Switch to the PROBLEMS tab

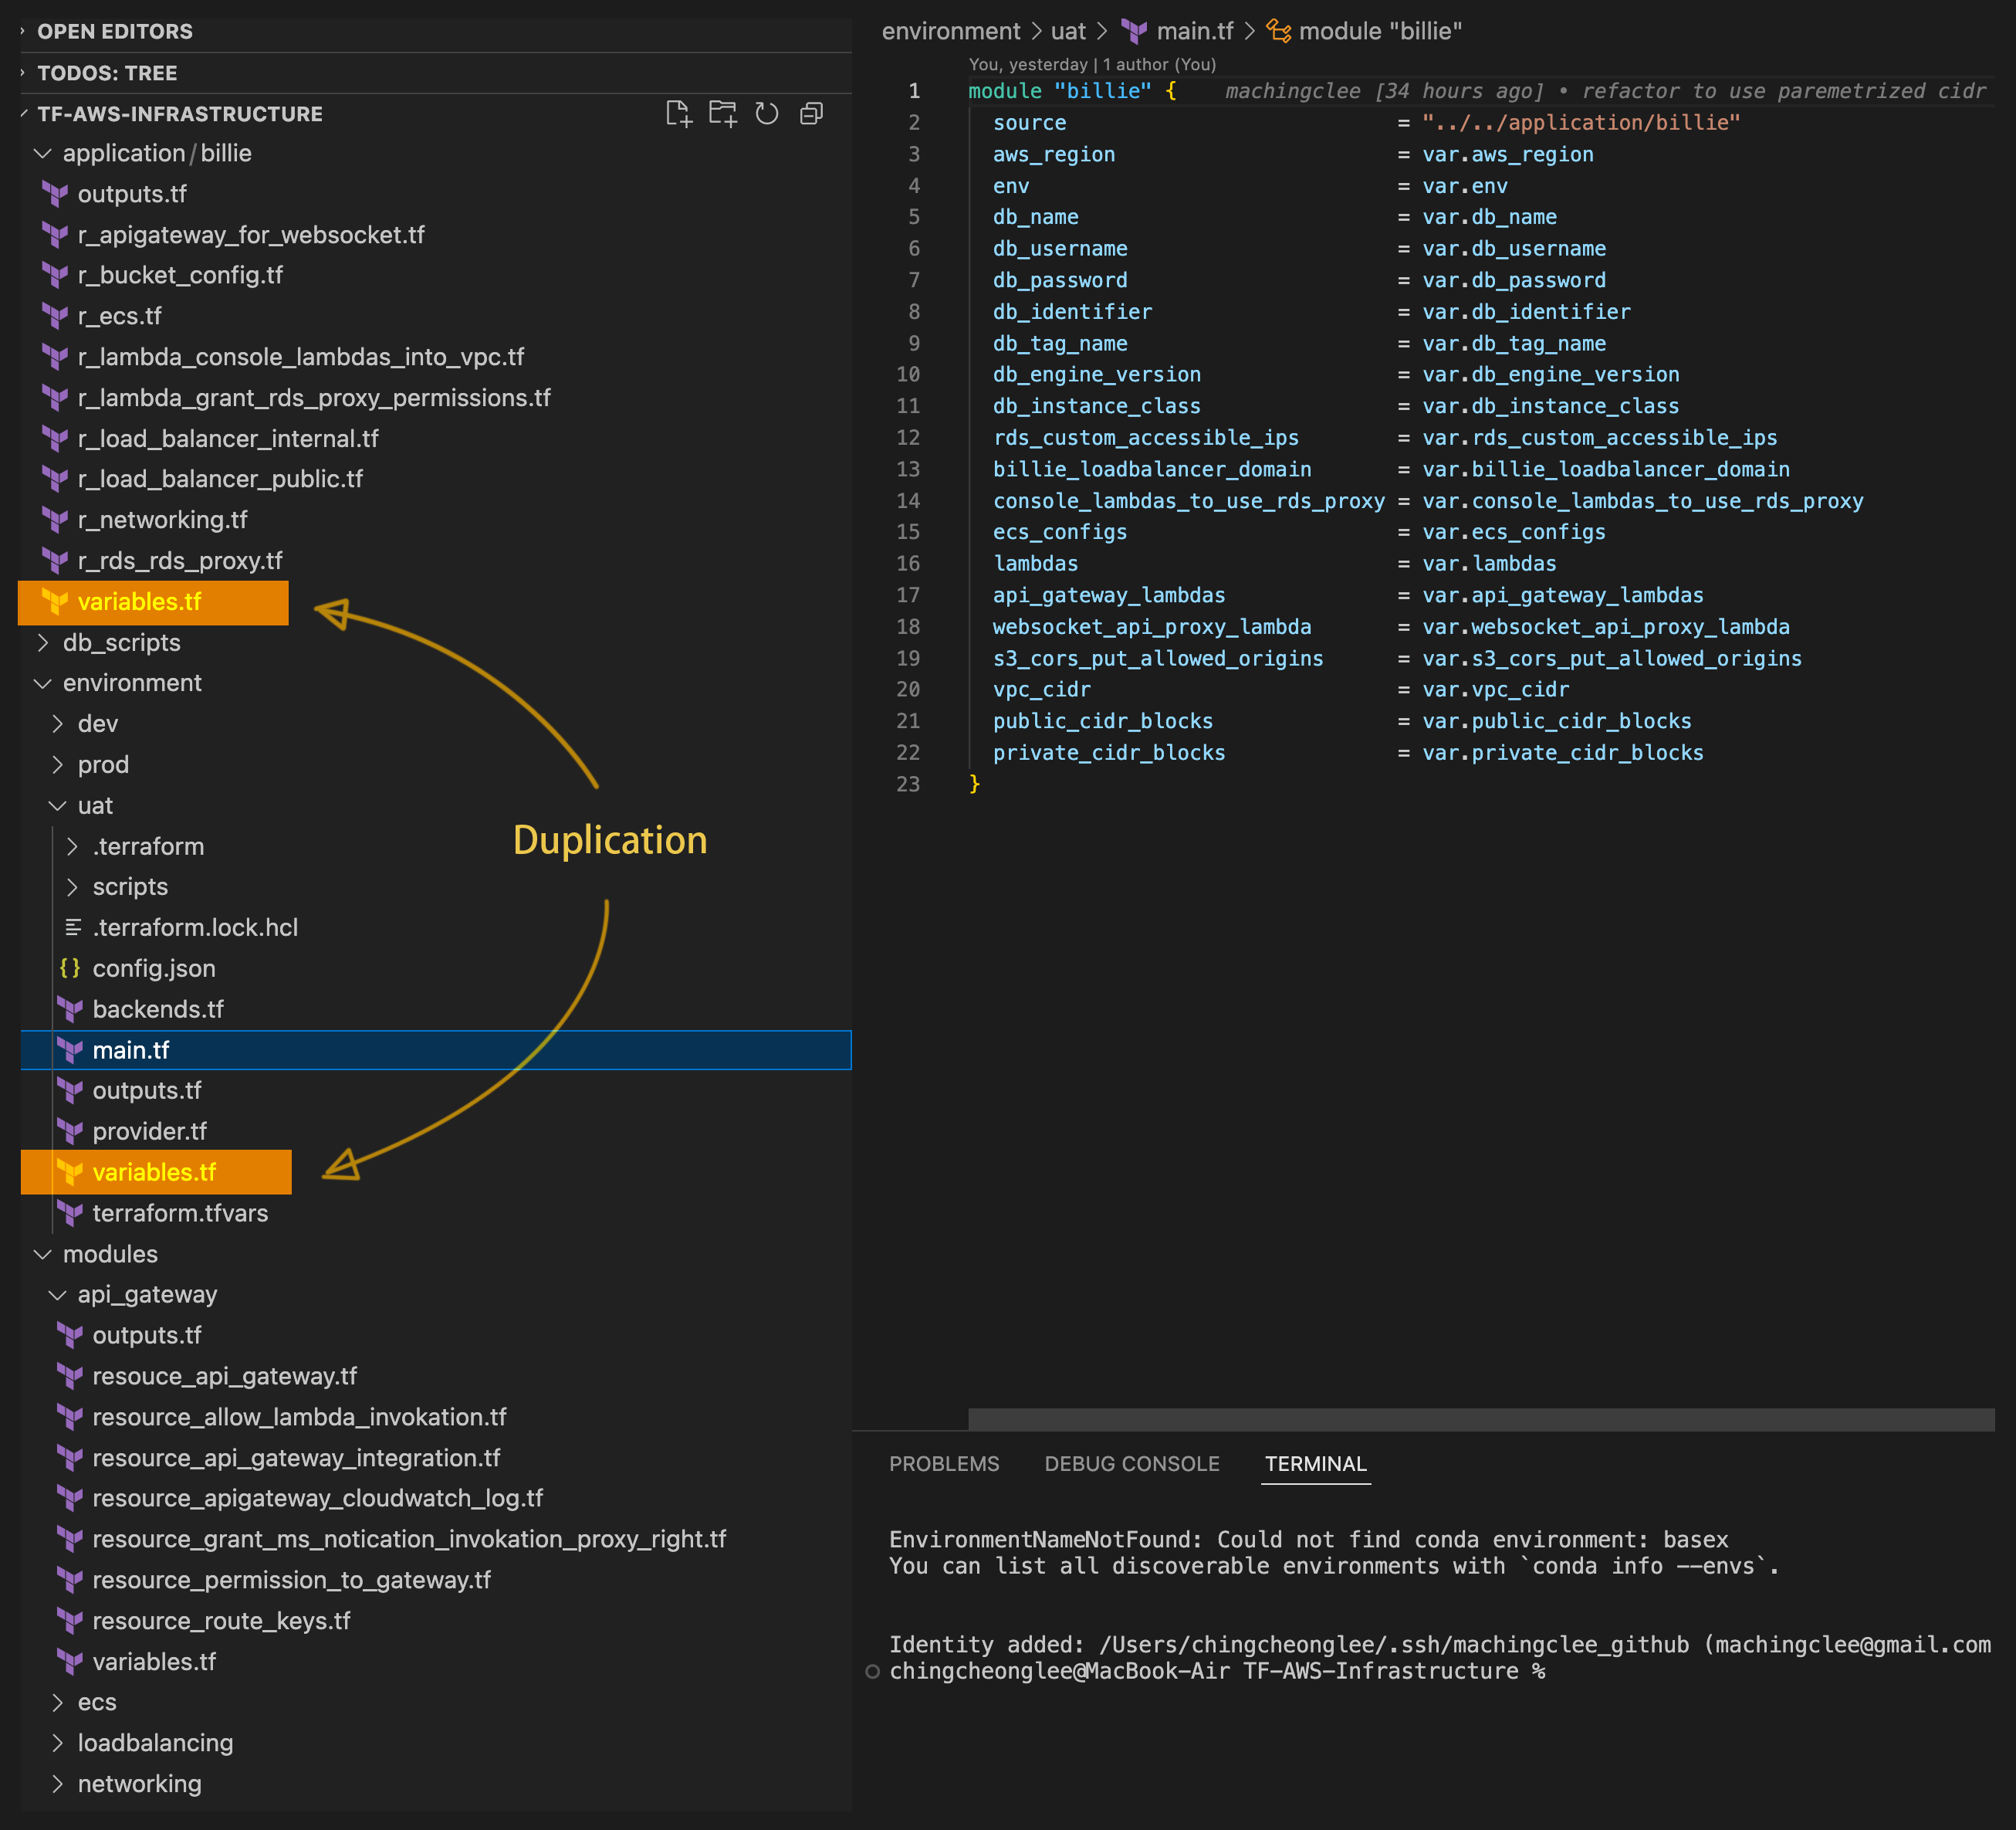[x=944, y=1464]
